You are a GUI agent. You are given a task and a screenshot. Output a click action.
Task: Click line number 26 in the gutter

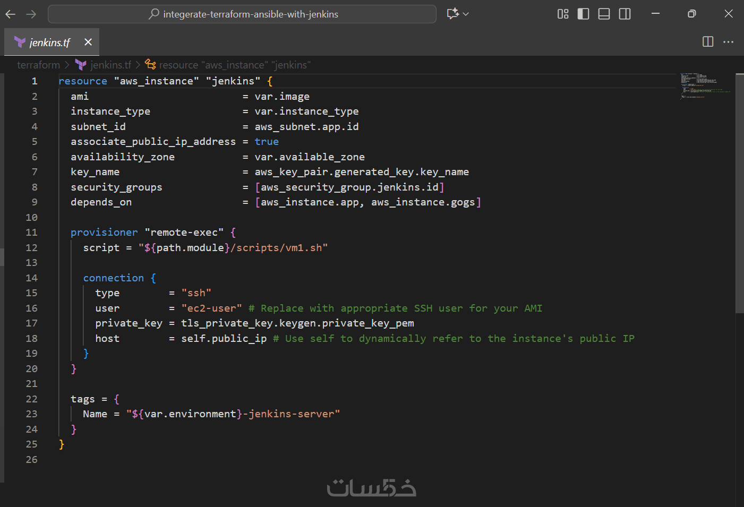31,460
